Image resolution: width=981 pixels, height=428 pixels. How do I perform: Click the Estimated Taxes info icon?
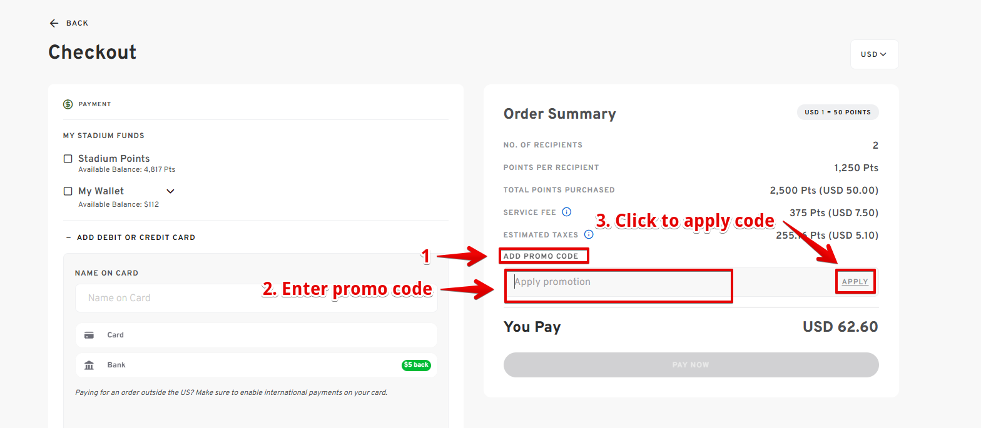point(589,235)
